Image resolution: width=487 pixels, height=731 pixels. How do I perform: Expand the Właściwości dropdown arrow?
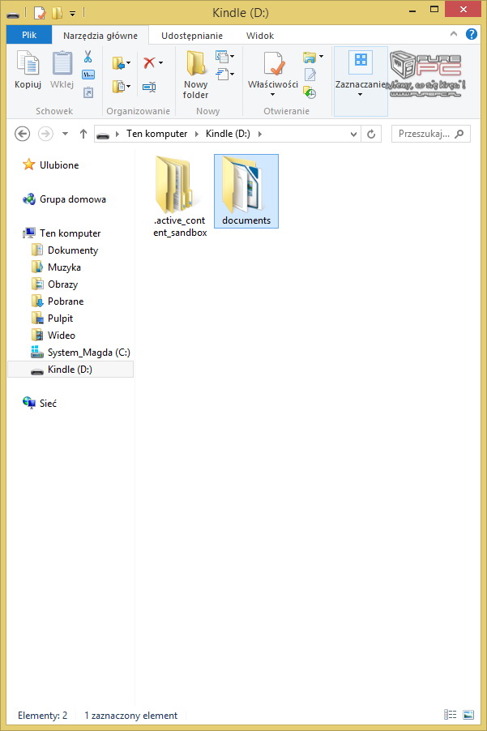pyautogui.click(x=272, y=95)
